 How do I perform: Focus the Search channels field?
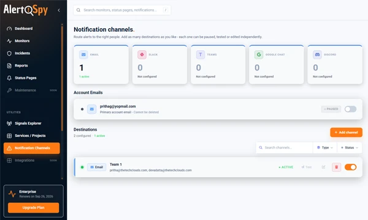[x=284, y=148]
